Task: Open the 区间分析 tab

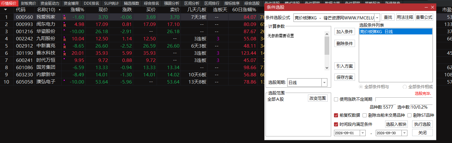Action: click(x=192, y=3)
